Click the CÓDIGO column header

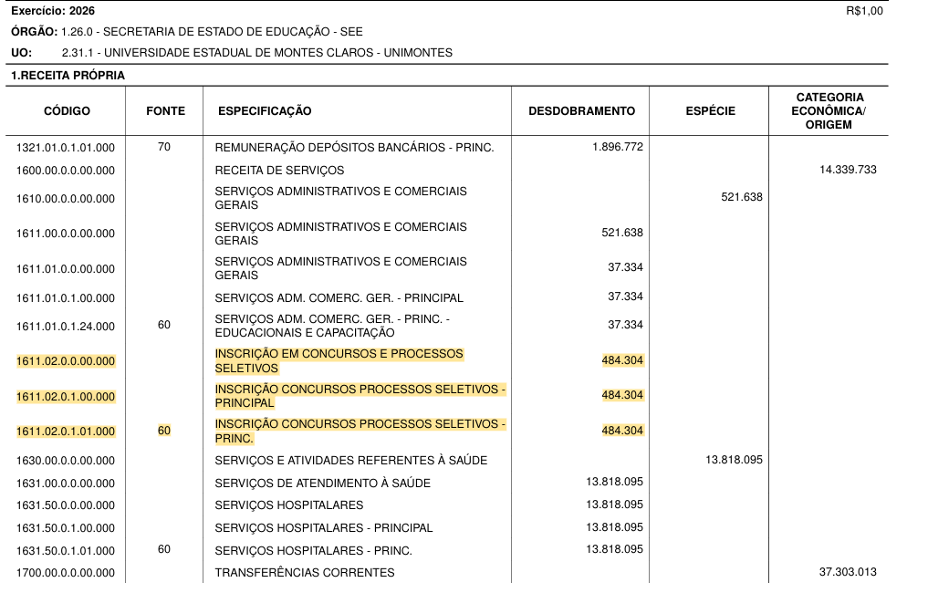coord(67,111)
